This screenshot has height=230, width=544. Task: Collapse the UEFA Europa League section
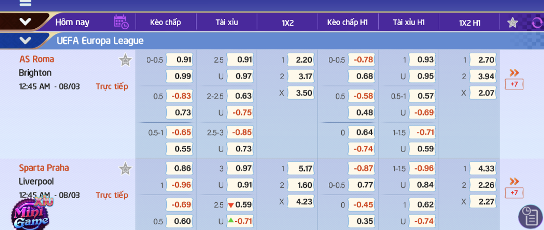click(x=25, y=41)
